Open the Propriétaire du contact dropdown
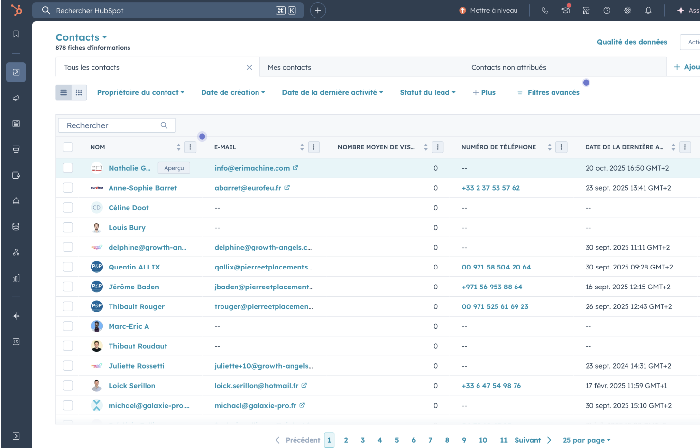This screenshot has width=700, height=448. tap(140, 92)
